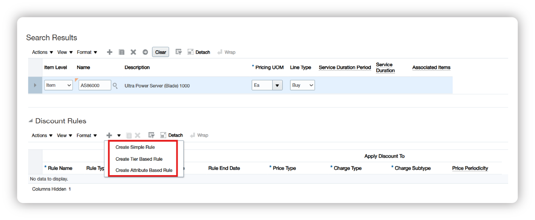The height and width of the screenshot is (220, 535).
Task: Click the Delete (X) icon in Search Results toolbar
Action: click(133, 52)
